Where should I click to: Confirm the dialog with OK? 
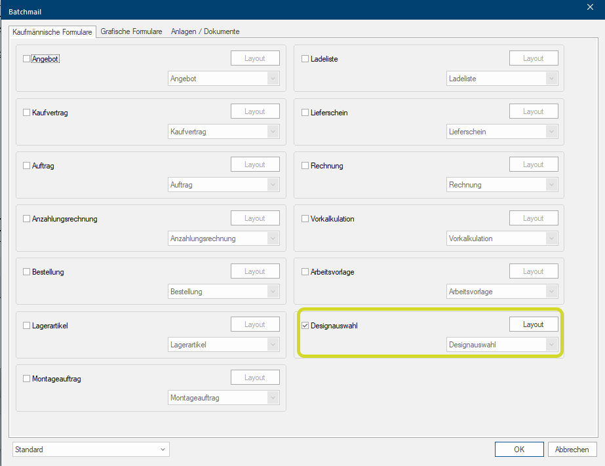coord(519,450)
